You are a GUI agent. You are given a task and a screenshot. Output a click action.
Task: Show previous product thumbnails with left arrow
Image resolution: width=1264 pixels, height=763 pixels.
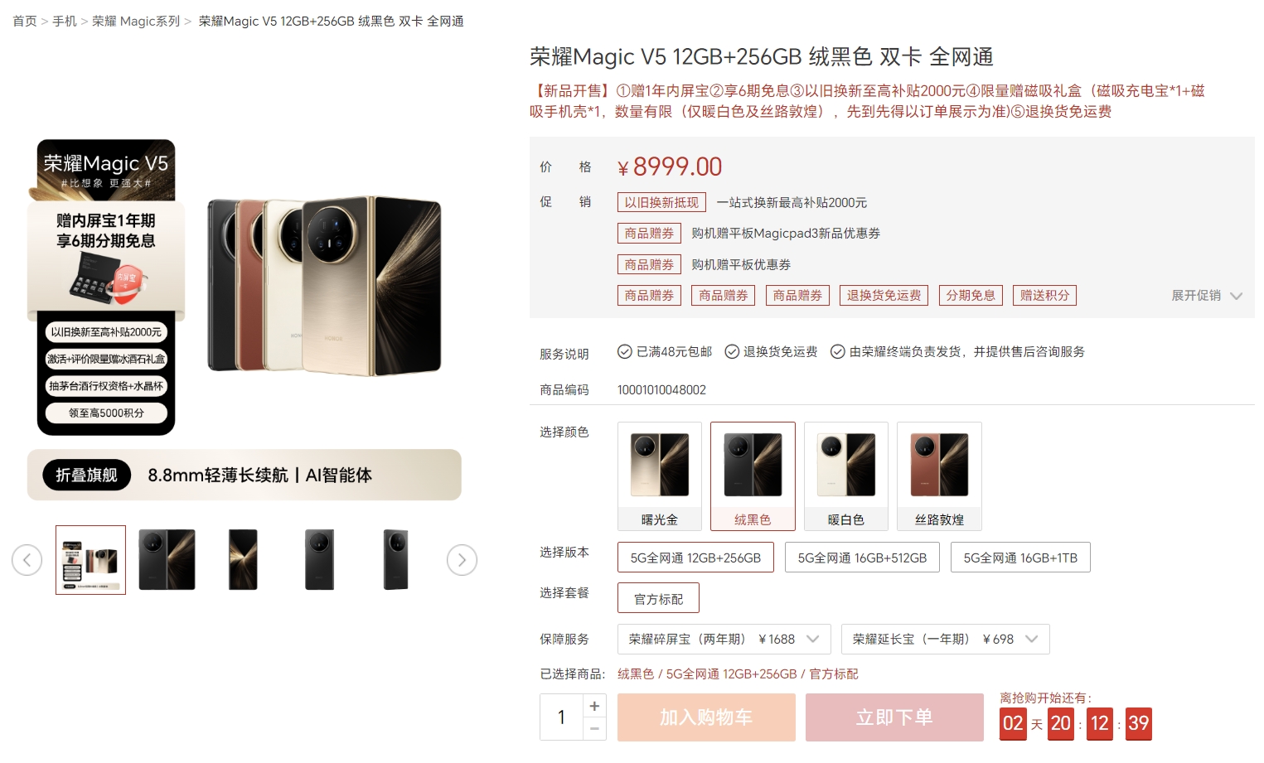(x=27, y=560)
